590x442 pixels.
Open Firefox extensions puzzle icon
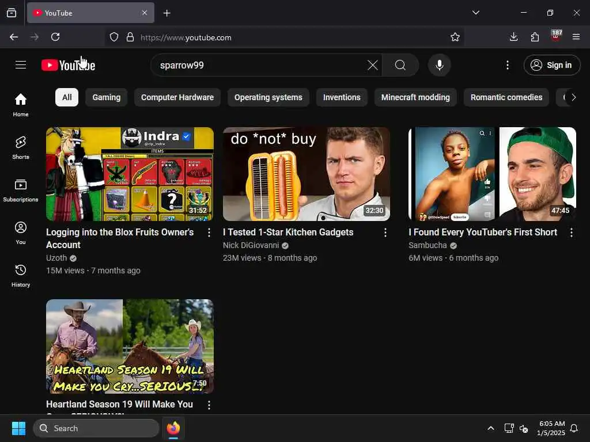tap(535, 37)
